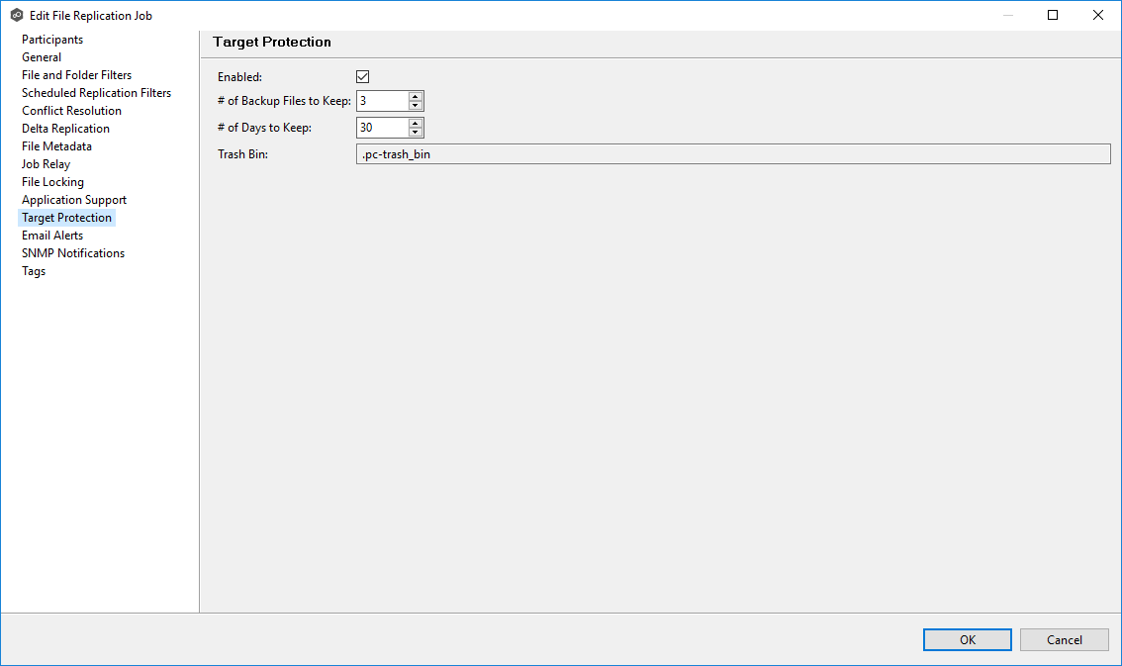Go to General settings
The height and width of the screenshot is (666, 1122).
pos(42,57)
